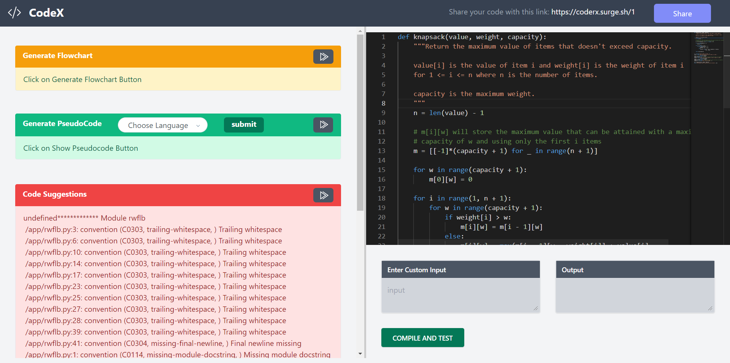Screen dimensions: 730x363
Task: Click the Generate Flowchart header
Action: 178,57
